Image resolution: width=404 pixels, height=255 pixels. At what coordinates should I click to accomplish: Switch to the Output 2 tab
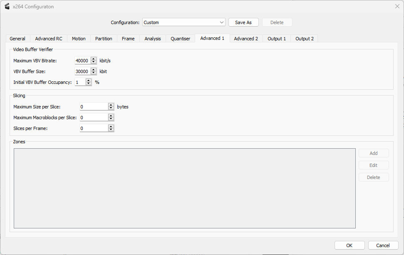(305, 39)
